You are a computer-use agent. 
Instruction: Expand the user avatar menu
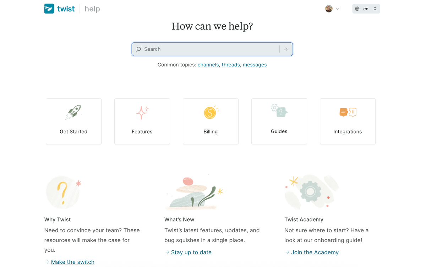[x=332, y=9]
